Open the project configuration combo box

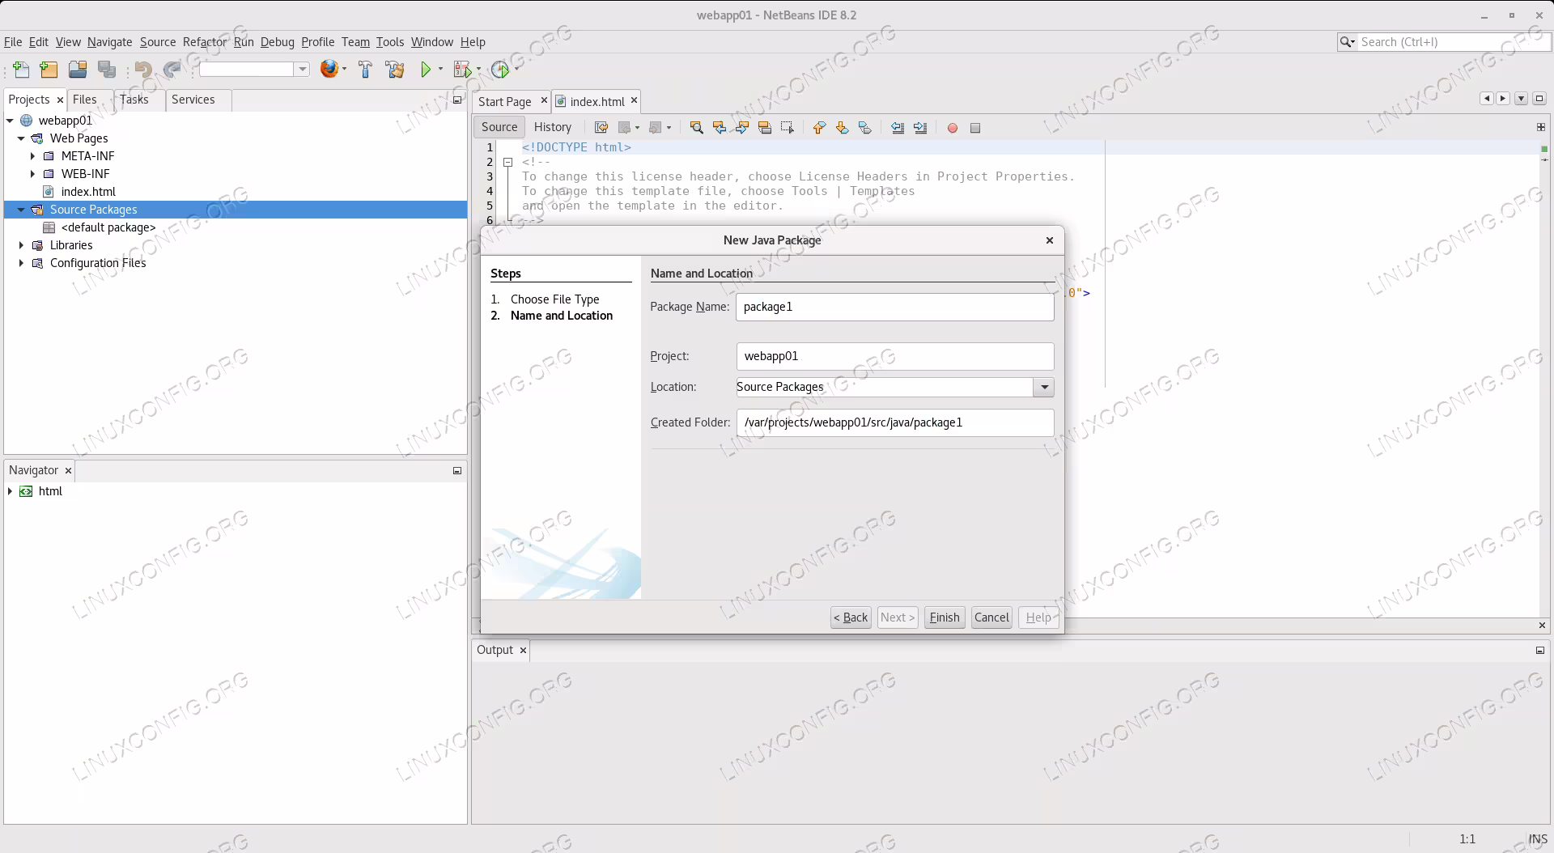click(x=255, y=70)
